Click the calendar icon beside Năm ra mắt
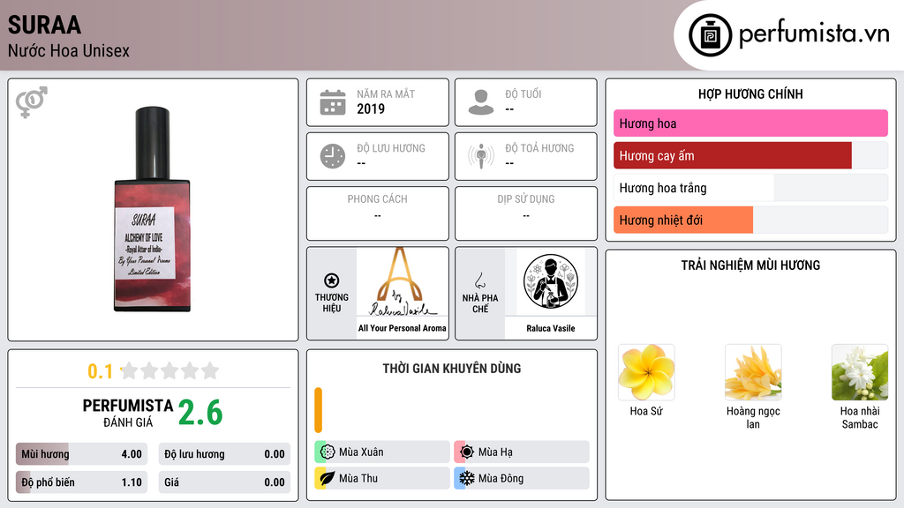This screenshot has width=904, height=508. coord(333,102)
